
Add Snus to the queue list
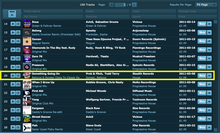[18, 24]
